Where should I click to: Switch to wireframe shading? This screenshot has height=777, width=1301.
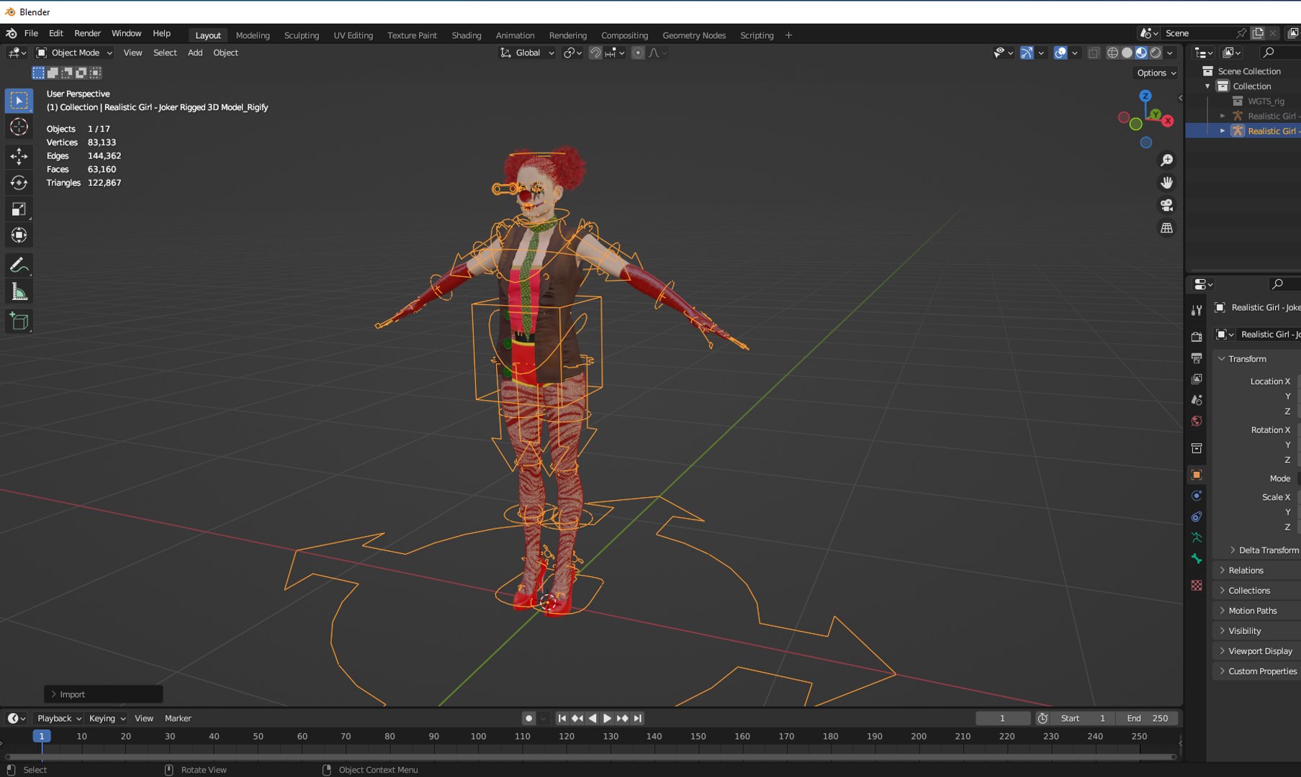point(1113,53)
